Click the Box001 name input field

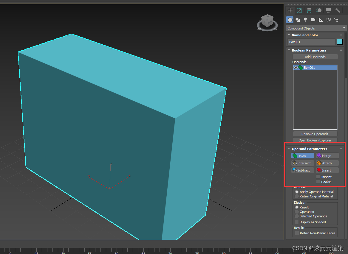pyautogui.click(x=311, y=42)
